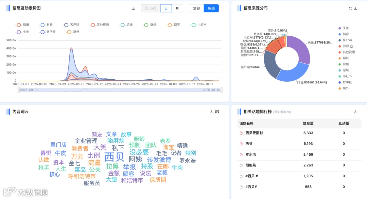Toggle 微博 series in trend chart legend

22,25
